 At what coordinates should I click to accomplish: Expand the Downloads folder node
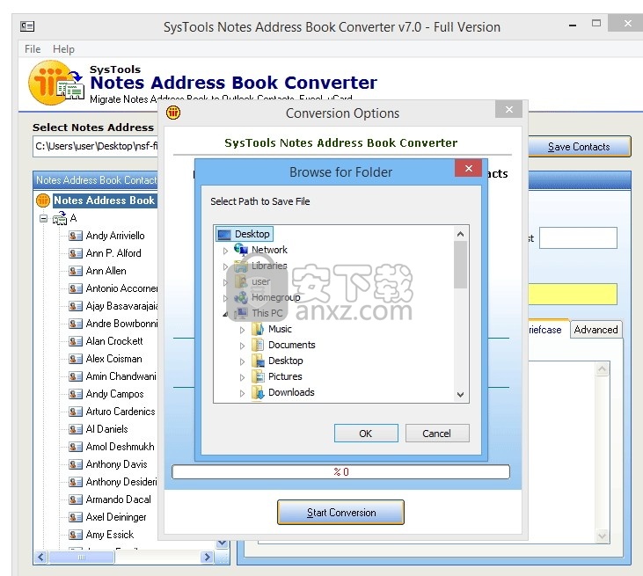[x=242, y=393]
